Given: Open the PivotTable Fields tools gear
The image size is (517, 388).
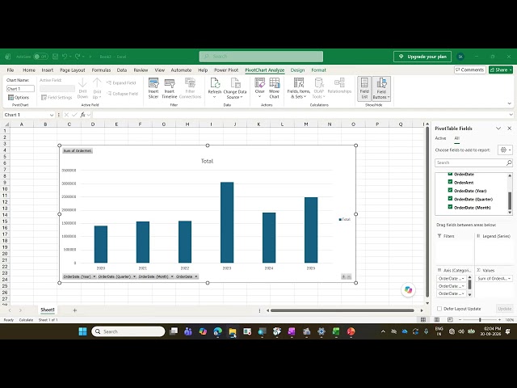Looking at the screenshot, I should (x=505, y=150).
